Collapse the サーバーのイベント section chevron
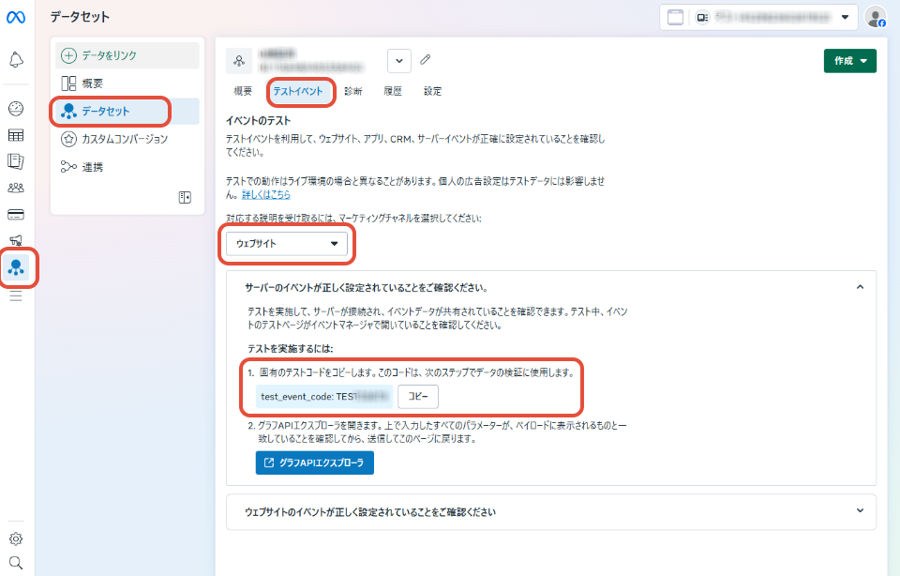This screenshot has height=576, width=900. [860, 287]
